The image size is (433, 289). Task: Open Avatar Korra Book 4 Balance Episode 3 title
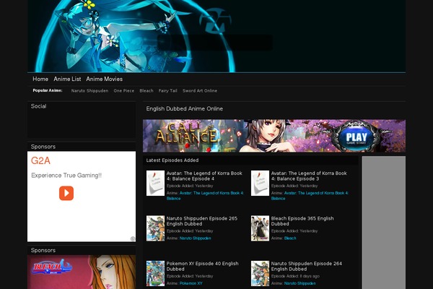[x=309, y=176]
